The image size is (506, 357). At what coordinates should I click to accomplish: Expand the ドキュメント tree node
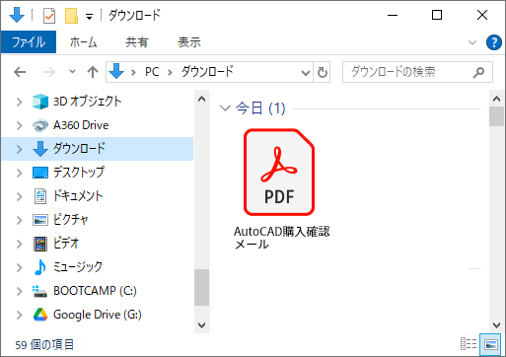(20, 196)
